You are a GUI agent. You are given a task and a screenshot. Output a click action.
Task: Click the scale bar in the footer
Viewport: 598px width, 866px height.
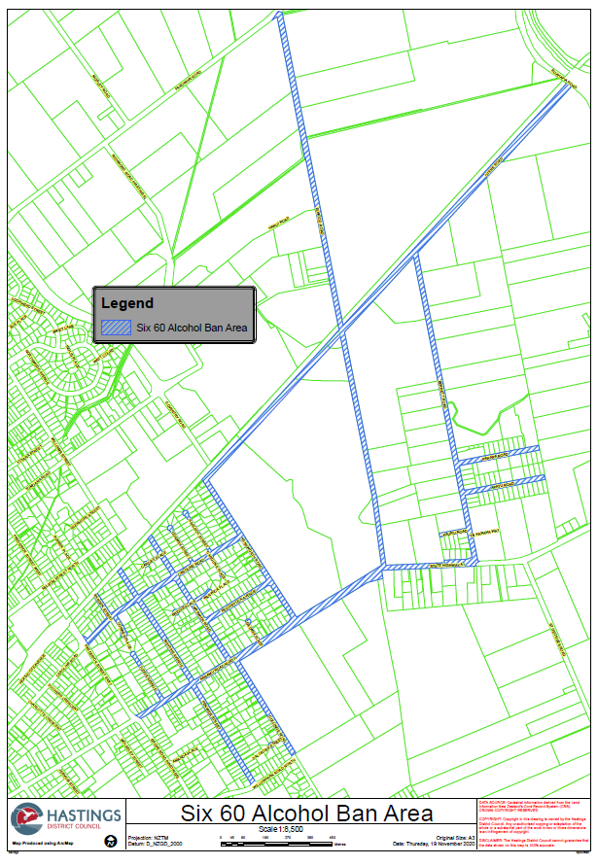click(280, 843)
